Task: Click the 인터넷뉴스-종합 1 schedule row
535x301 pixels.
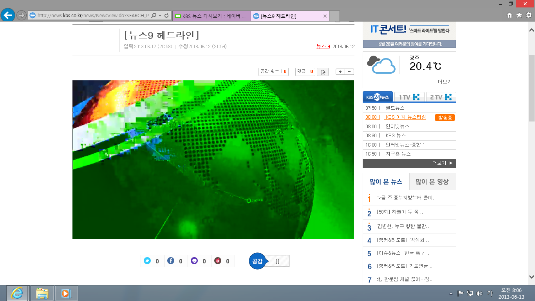Action: pyautogui.click(x=409, y=145)
